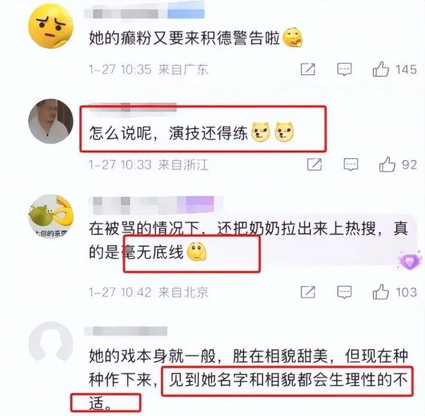Tap the blurred username with purple badge
This screenshot has width=425, height=416.
click(155, 204)
